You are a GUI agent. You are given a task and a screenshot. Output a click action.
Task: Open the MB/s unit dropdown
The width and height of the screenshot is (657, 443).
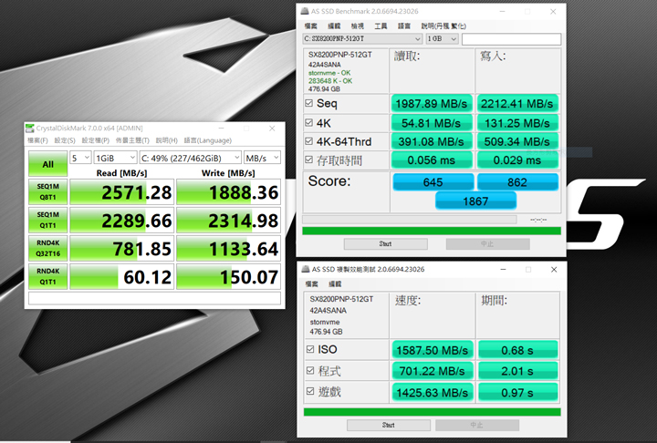tap(262, 158)
